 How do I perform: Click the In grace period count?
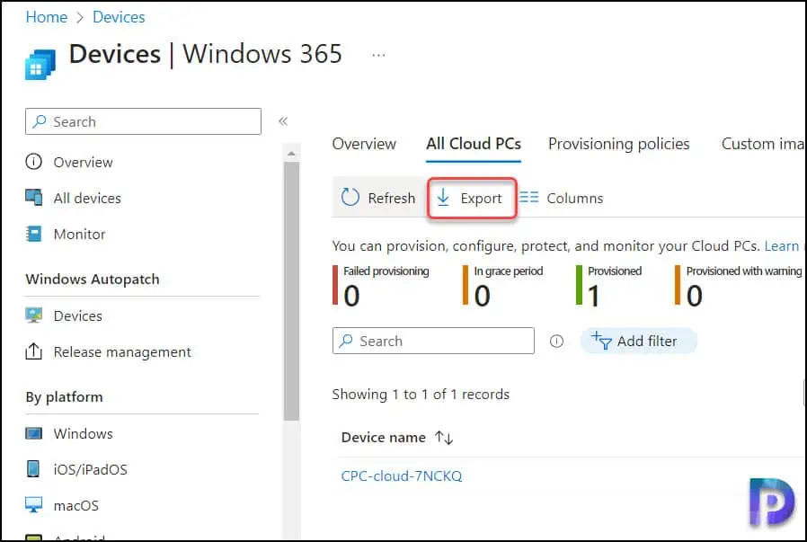pos(482,296)
